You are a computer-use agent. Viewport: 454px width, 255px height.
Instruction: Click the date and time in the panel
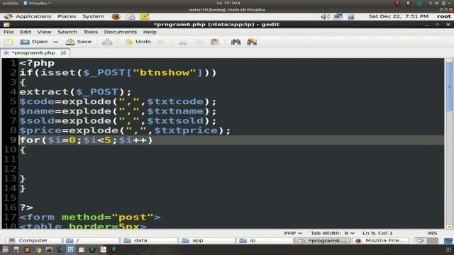399,16
